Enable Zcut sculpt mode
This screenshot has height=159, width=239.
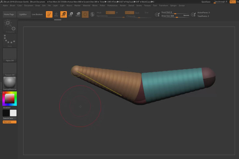(146, 13)
